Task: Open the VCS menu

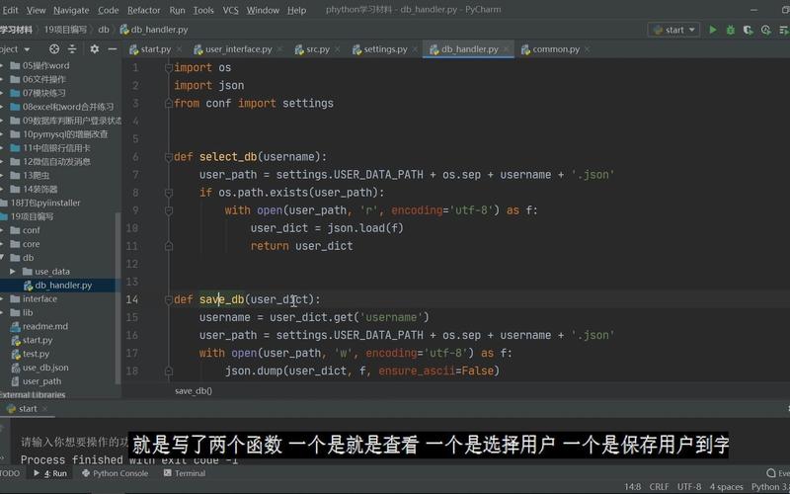Action: 230,10
